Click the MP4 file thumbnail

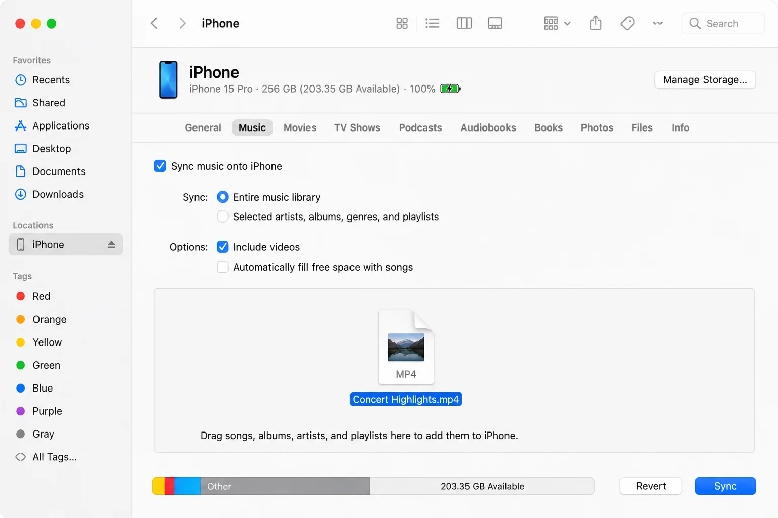tap(406, 347)
